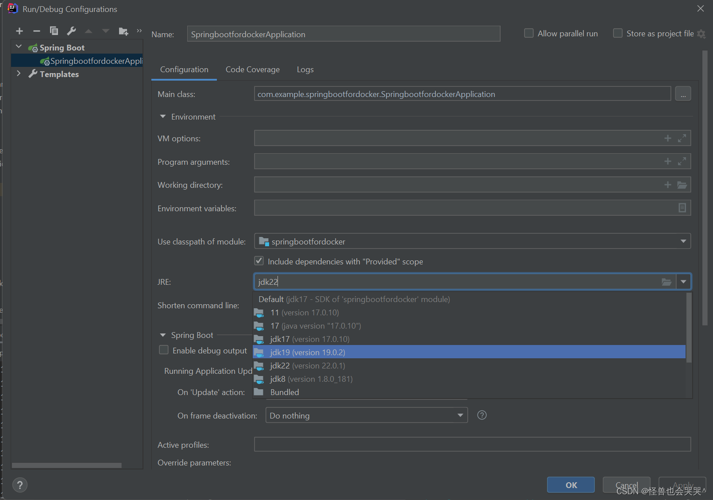Select the Spring Boot tree item label
This screenshot has width=713, height=500.
(62, 48)
